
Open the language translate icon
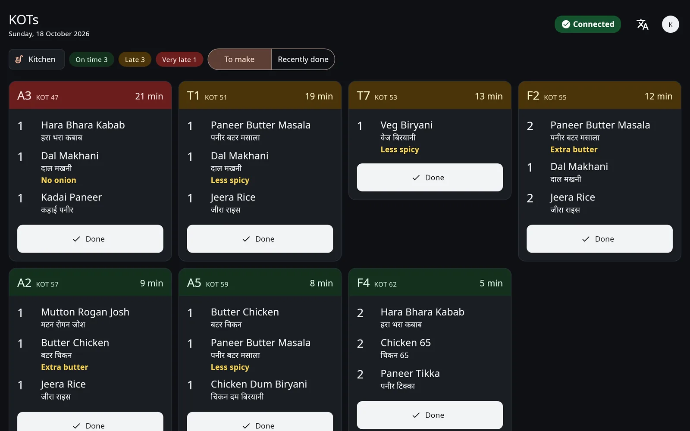pyautogui.click(x=642, y=24)
